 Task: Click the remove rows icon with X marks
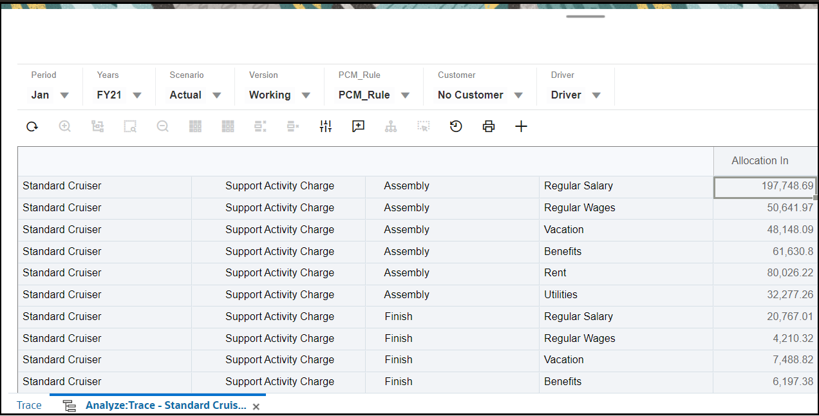260,127
